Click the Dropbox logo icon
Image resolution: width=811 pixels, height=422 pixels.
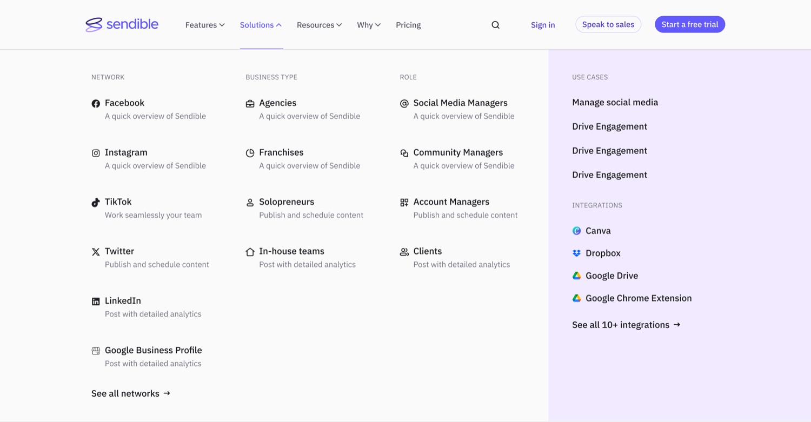point(576,253)
